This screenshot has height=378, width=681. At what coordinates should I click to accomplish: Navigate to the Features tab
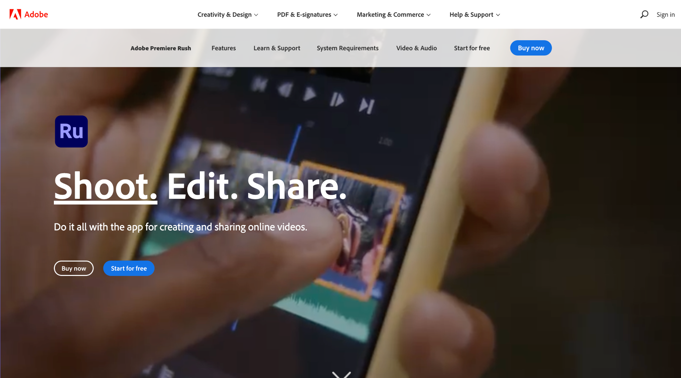point(223,48)
